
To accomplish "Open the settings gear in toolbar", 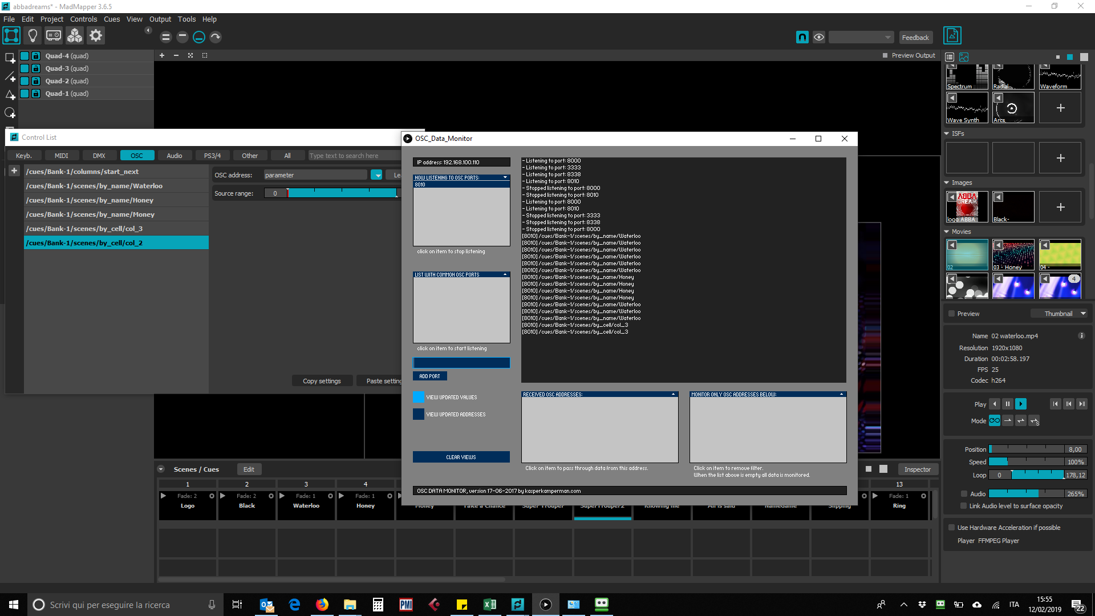I will point(96,36).
